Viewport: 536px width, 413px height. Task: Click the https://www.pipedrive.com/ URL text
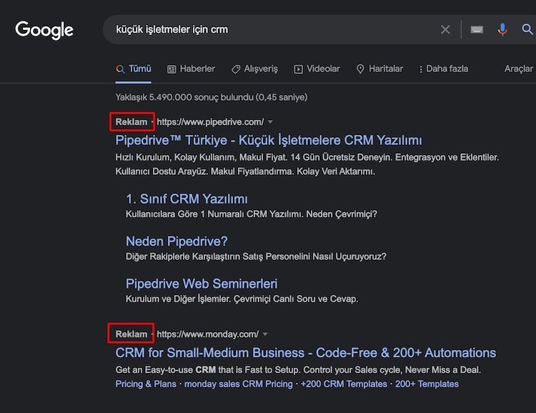pyautogui.click(x=210, y=122)
